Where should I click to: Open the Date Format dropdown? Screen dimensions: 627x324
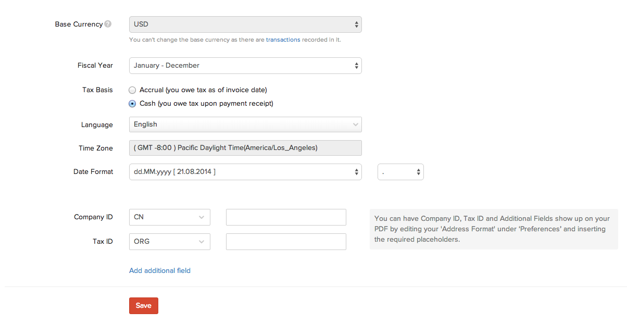(245, 172)
